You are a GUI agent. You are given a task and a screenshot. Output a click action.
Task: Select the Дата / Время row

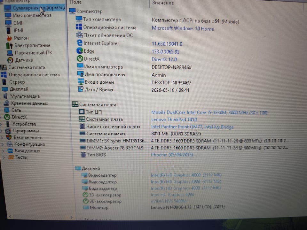point(134,90)
